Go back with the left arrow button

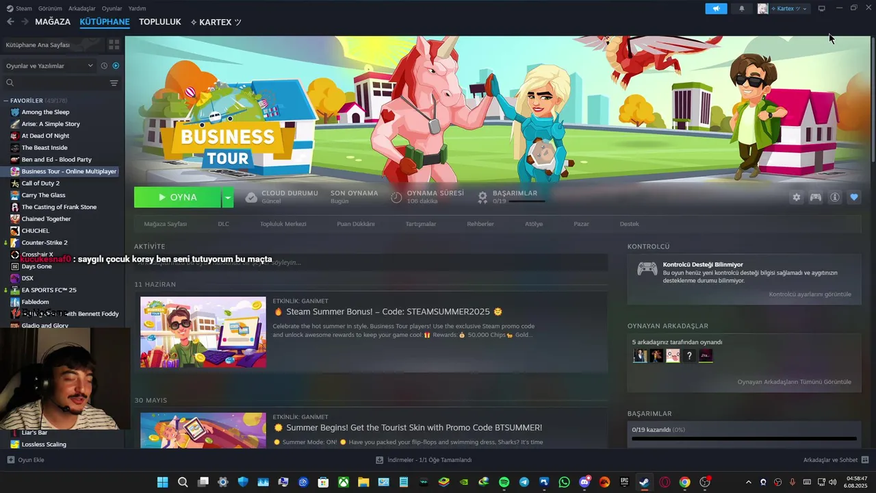[10, 22]
